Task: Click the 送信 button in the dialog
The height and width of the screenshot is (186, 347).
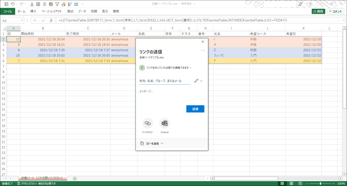Action: 195,109
